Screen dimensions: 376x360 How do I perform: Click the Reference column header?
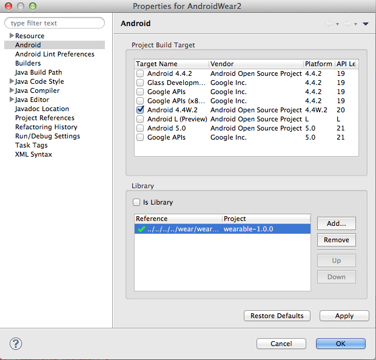tap(178, 219)
